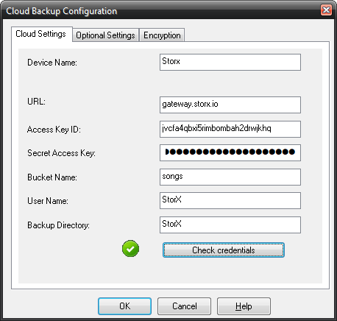Image resolution: width=337 pixels, height=321 pixels.
Task: Click the Cloud Backup Configuration title bar text
Action: pyautogui.click(x=62, y=11)
